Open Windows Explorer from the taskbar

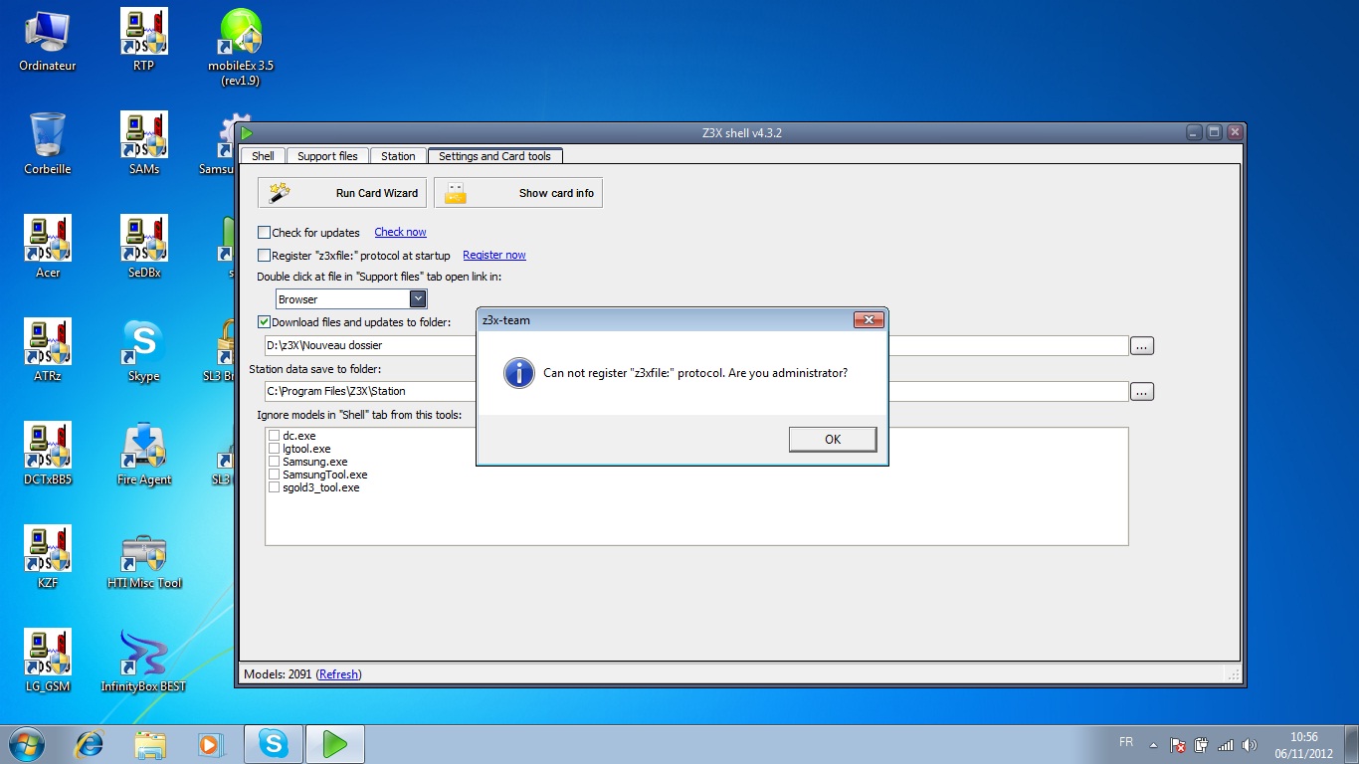click(x=150, y=743)
